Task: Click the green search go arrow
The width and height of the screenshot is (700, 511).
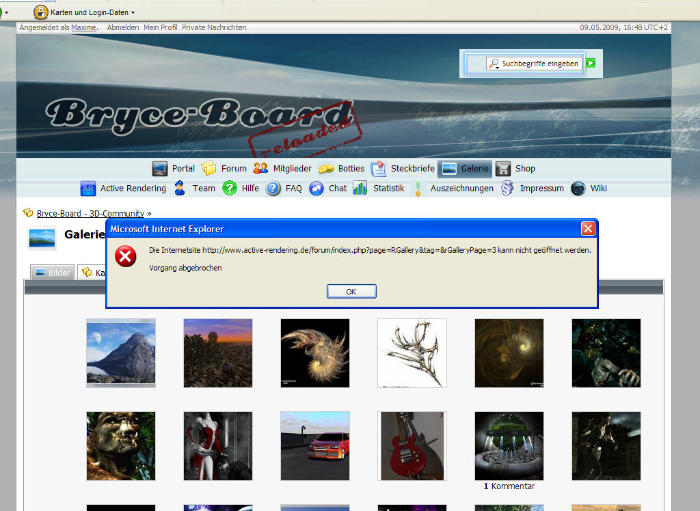Action: 591,63
